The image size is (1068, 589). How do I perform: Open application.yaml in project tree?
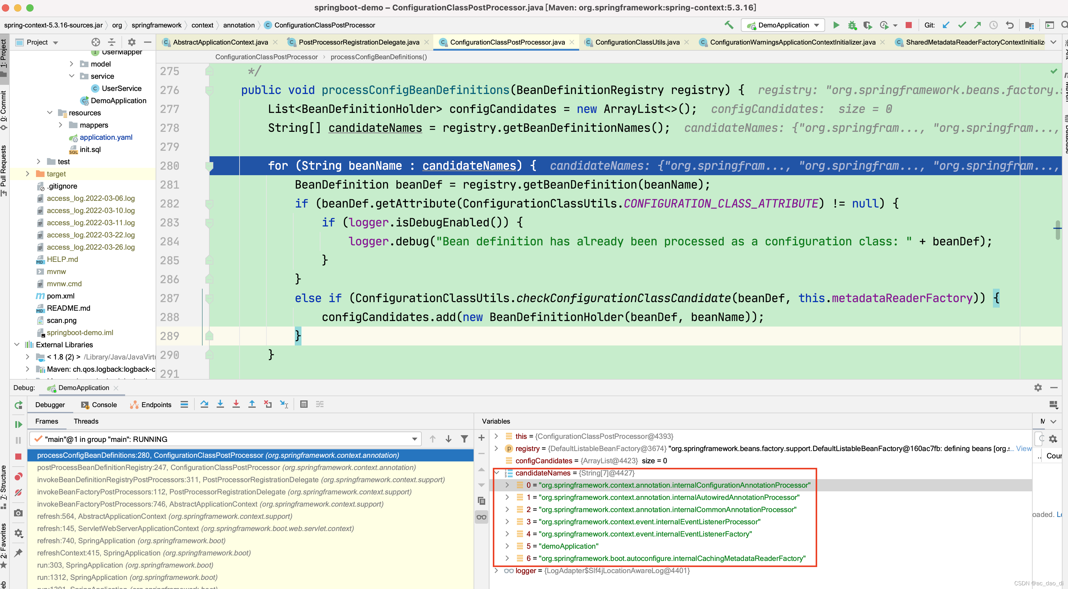click(x=106, y=137)
